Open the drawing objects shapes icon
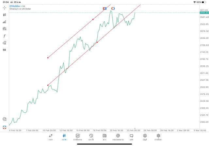 click(5, 43)
